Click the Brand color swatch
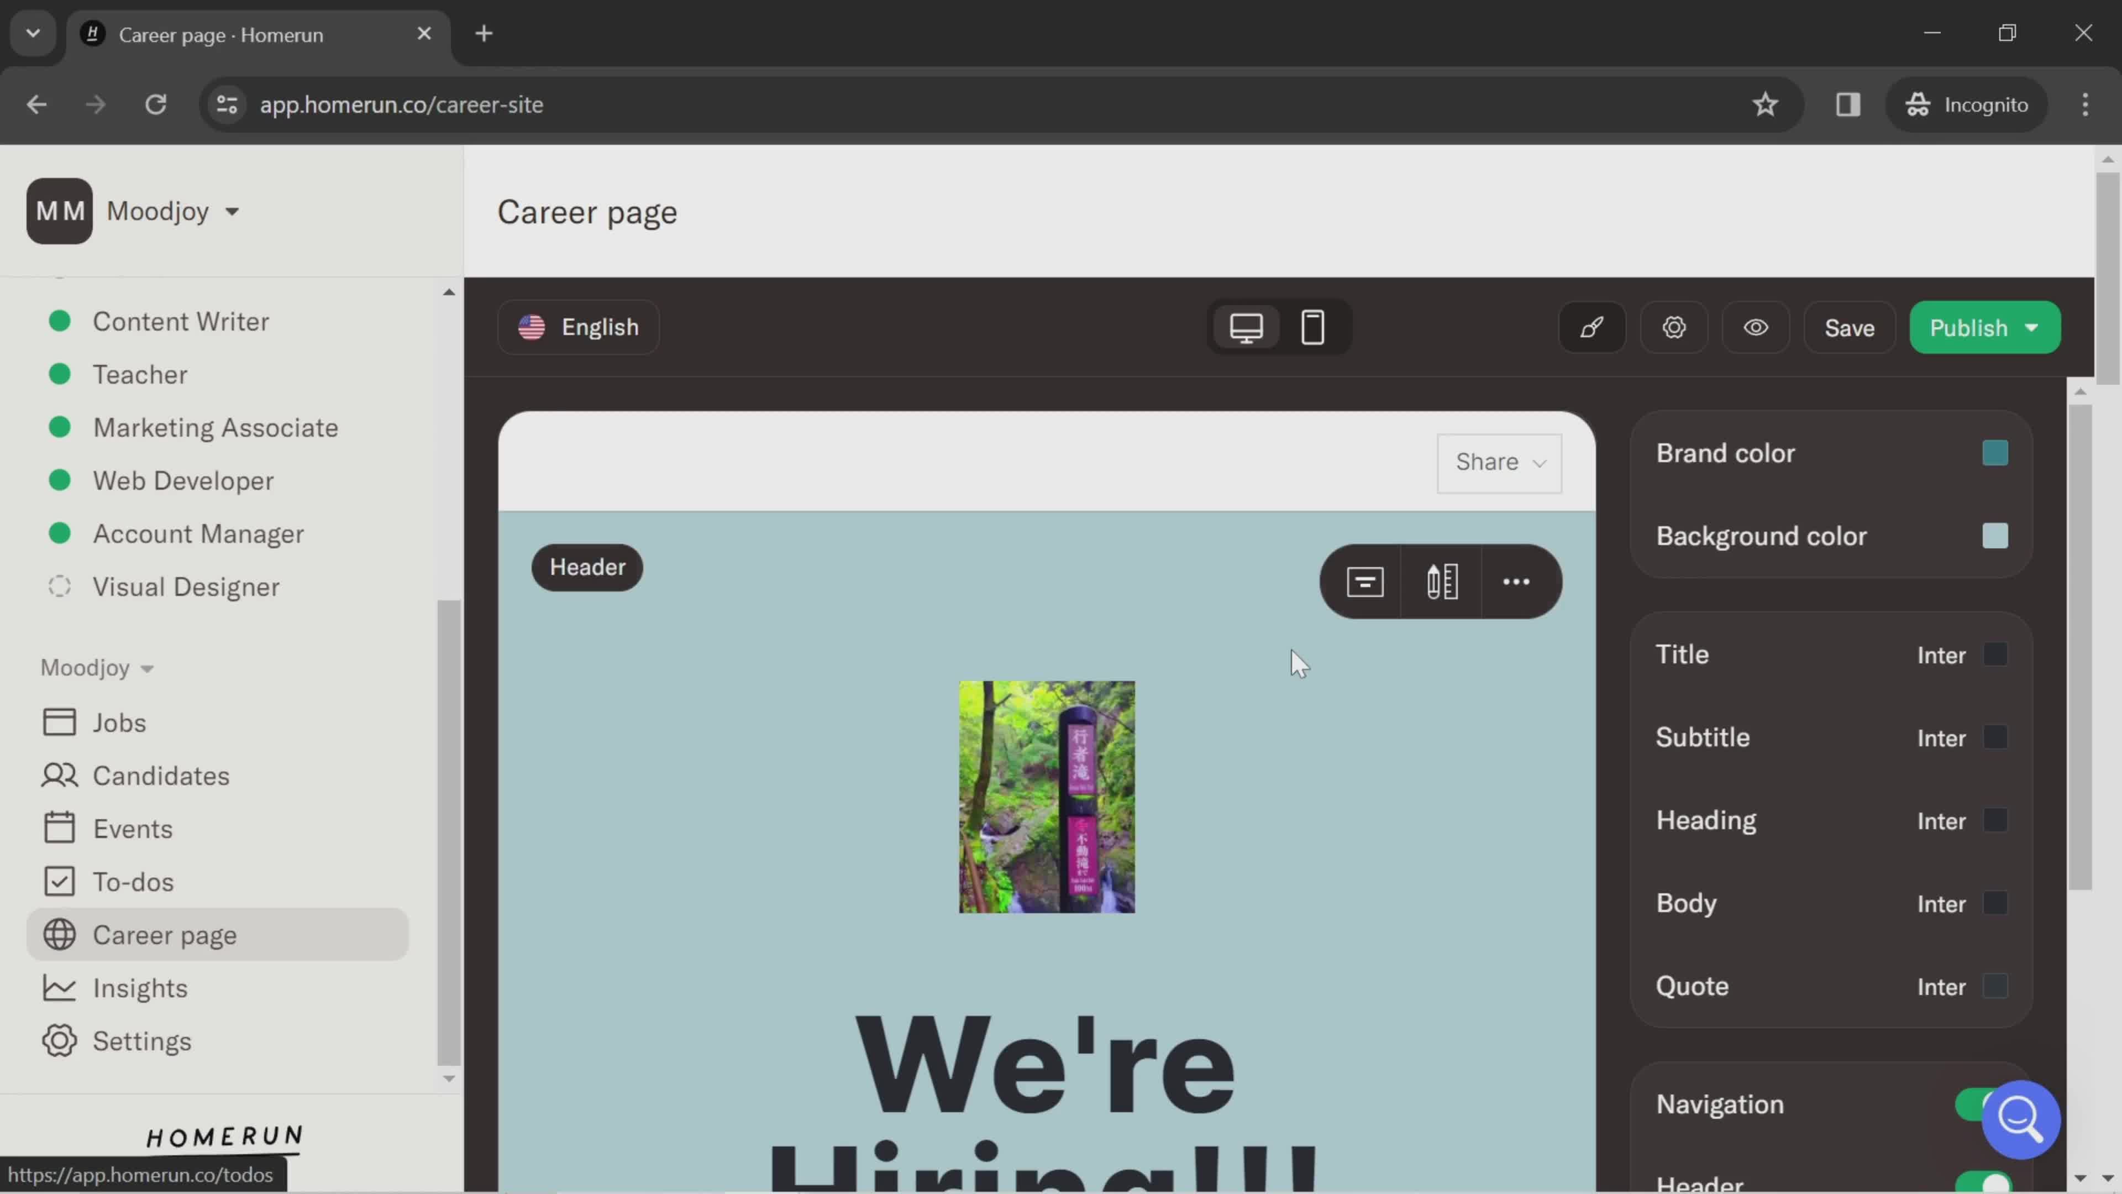The height and width of the screenshot is (1194, 2122). point(1995,452)
